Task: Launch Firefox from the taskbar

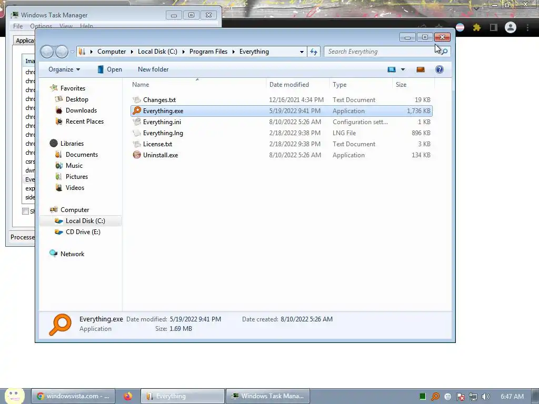Action: tap(128, 396)
